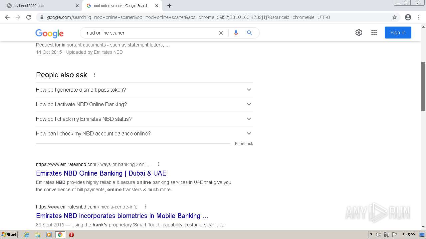Go back to the previous page
This screenshot has width=426, height=239.
coord(7,17)
